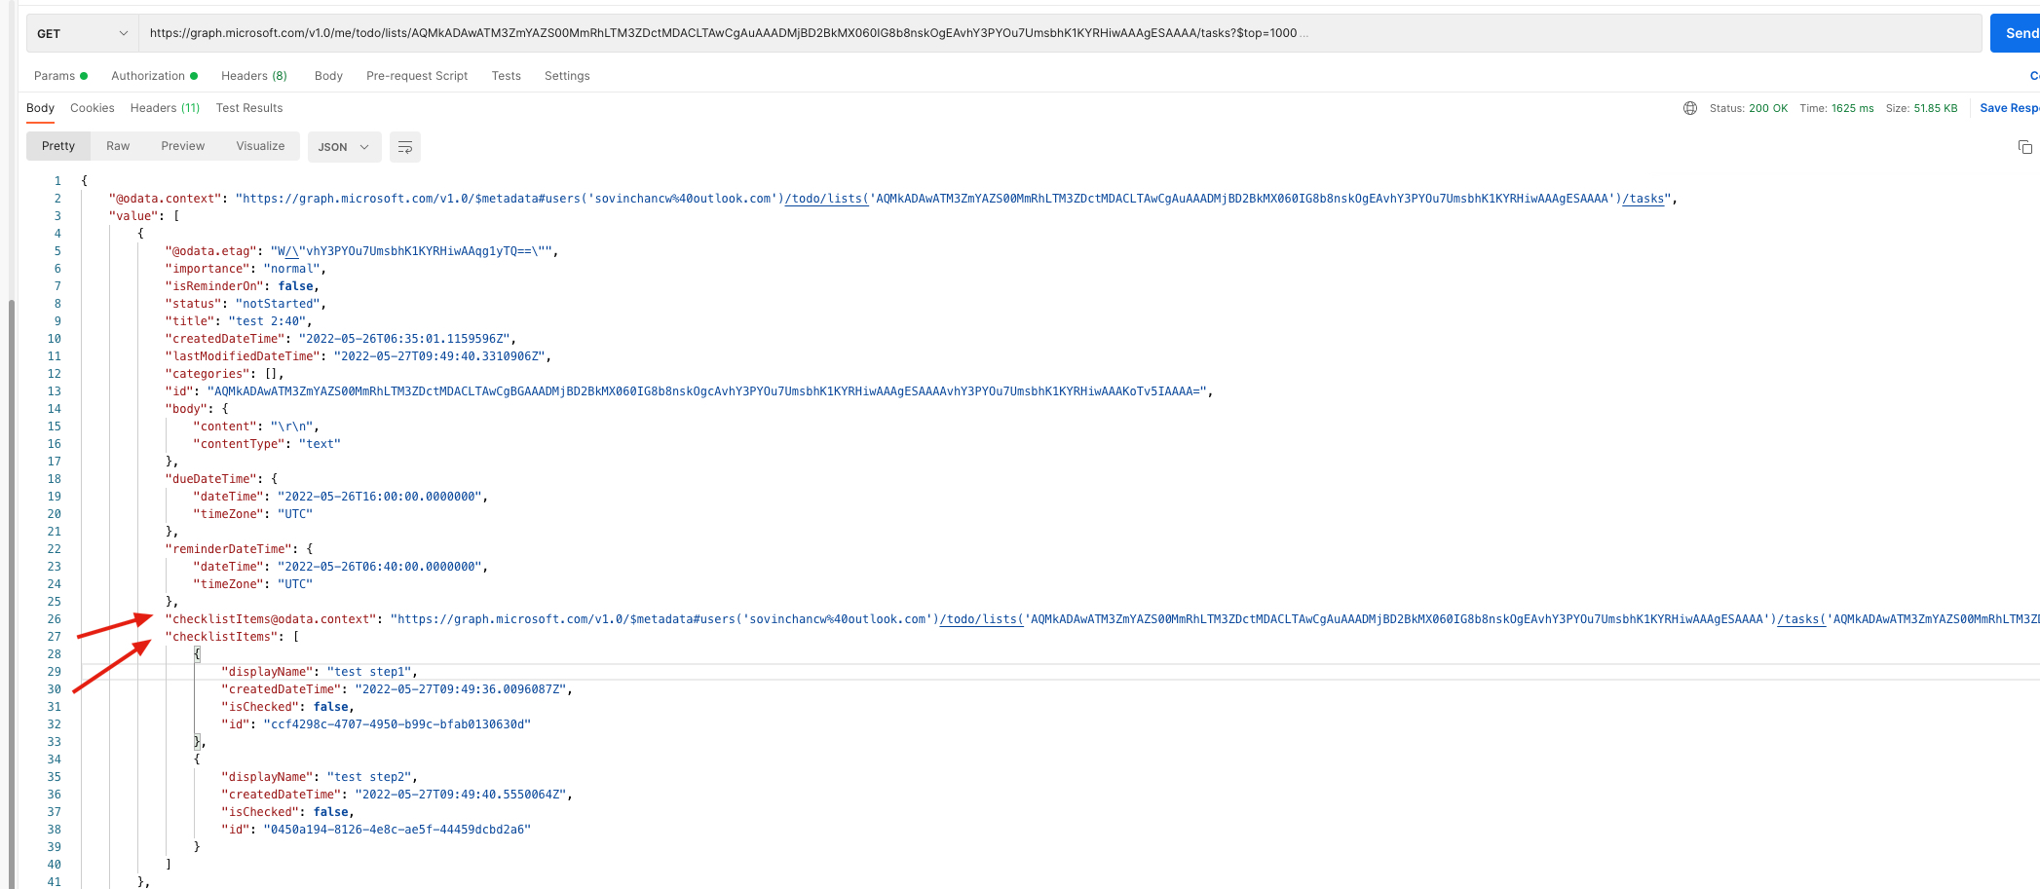The image size is (2040, 889).
Task: Open the GET request method dropdown
Action: click(x=80, y=32)
